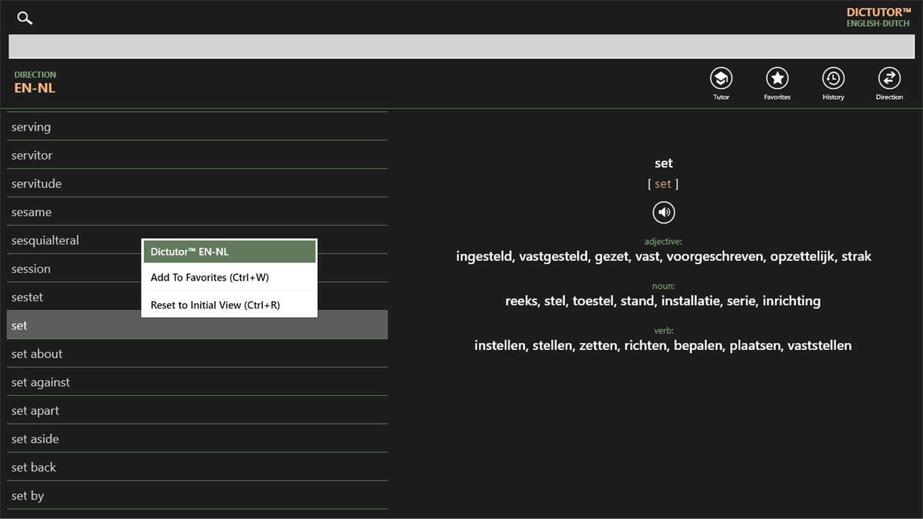Image resolution: width=923 pixels, height=519 pixels.
Task: Click the search input field
Action: pos(462,47)
